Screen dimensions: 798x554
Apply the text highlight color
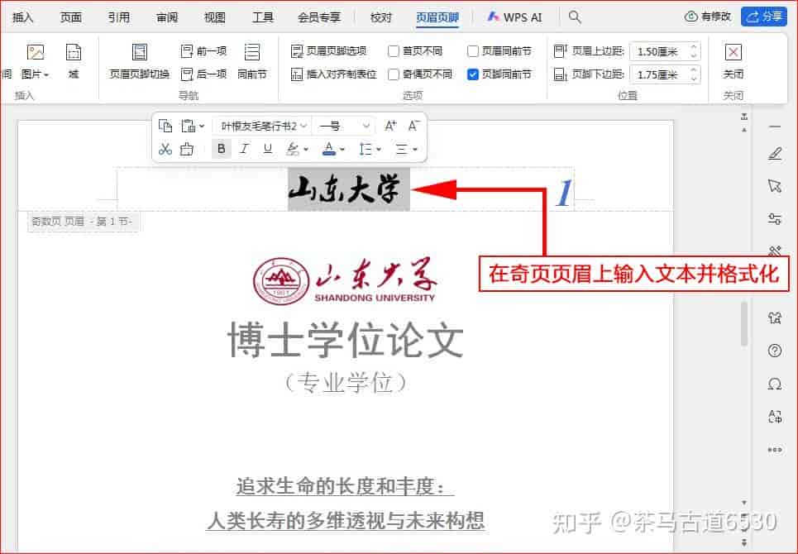point(293,149)
